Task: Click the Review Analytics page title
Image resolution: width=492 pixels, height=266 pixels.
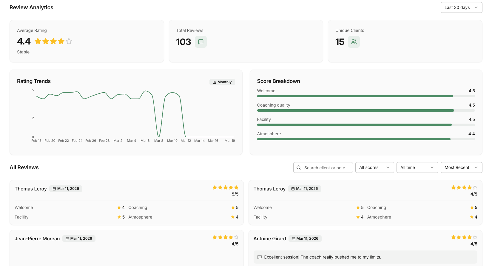Action: tap(31, 7)
